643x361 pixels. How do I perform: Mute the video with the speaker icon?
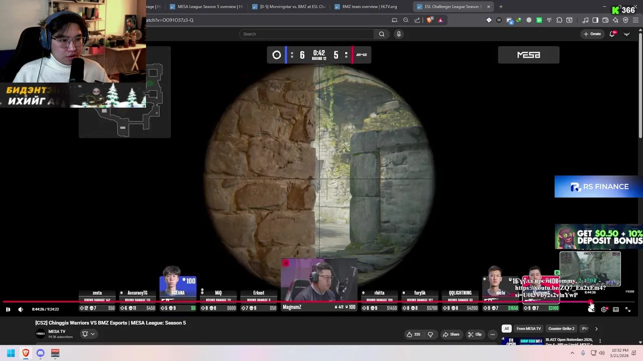(21, 309)
